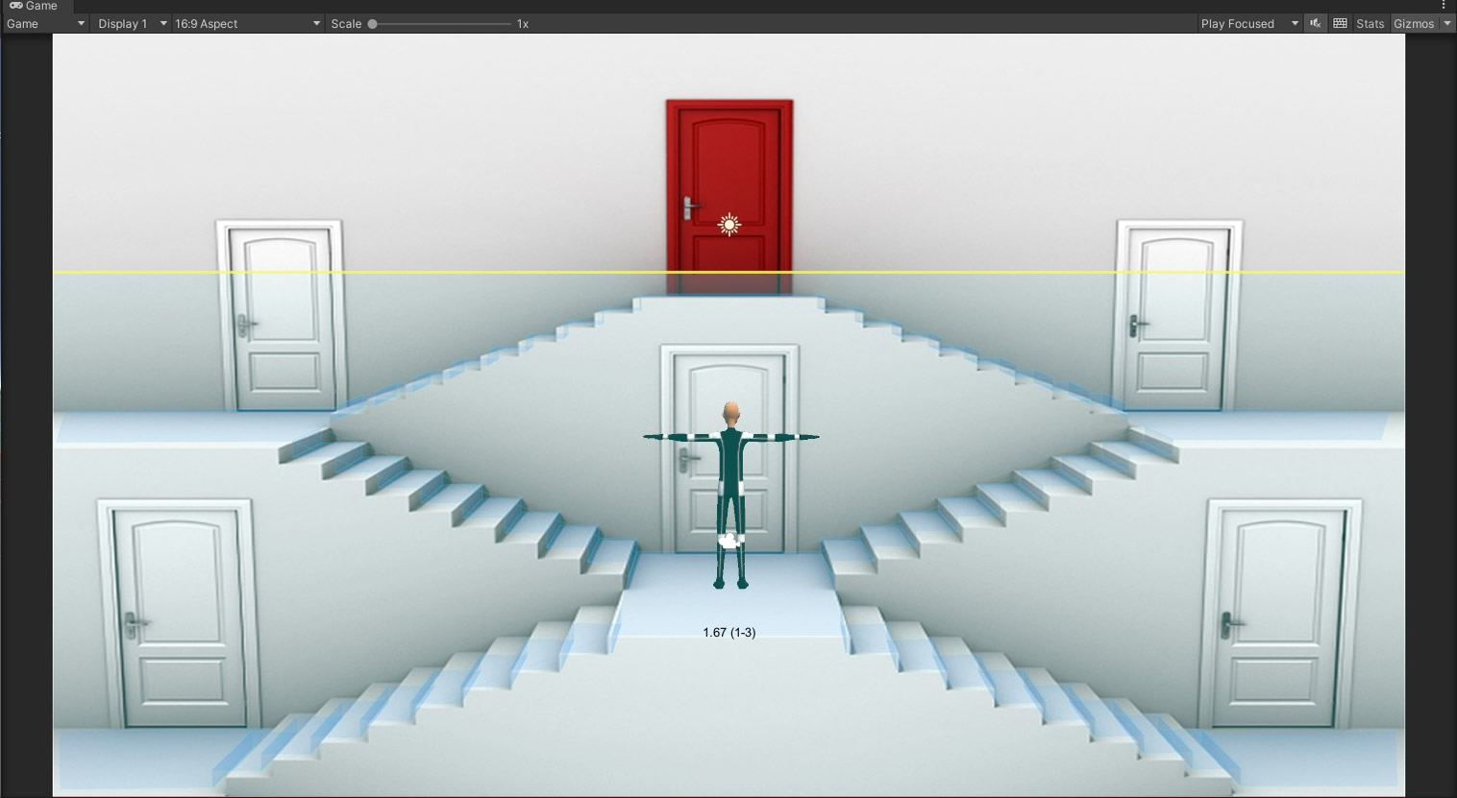Image resolution: width=1457 pixels, height=798 pixels.
Task: Expand the Play Focused dropdown
Action: [1248, 23]
